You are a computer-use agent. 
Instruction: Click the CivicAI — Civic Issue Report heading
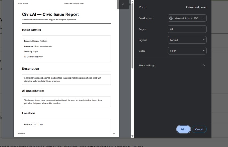coord(50,14)
